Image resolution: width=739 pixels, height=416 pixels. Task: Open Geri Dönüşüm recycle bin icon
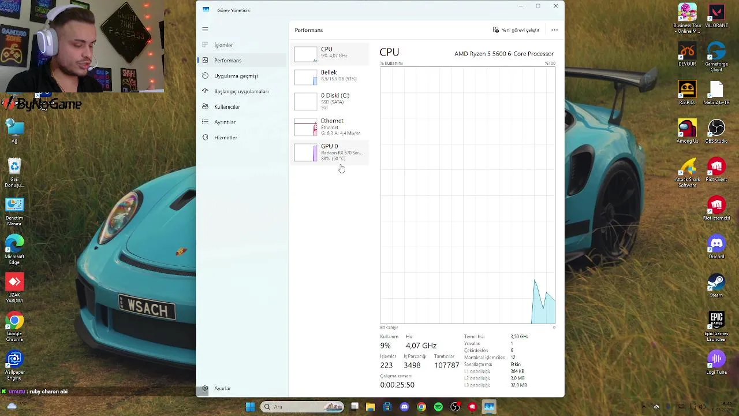(x=14, y=173)
